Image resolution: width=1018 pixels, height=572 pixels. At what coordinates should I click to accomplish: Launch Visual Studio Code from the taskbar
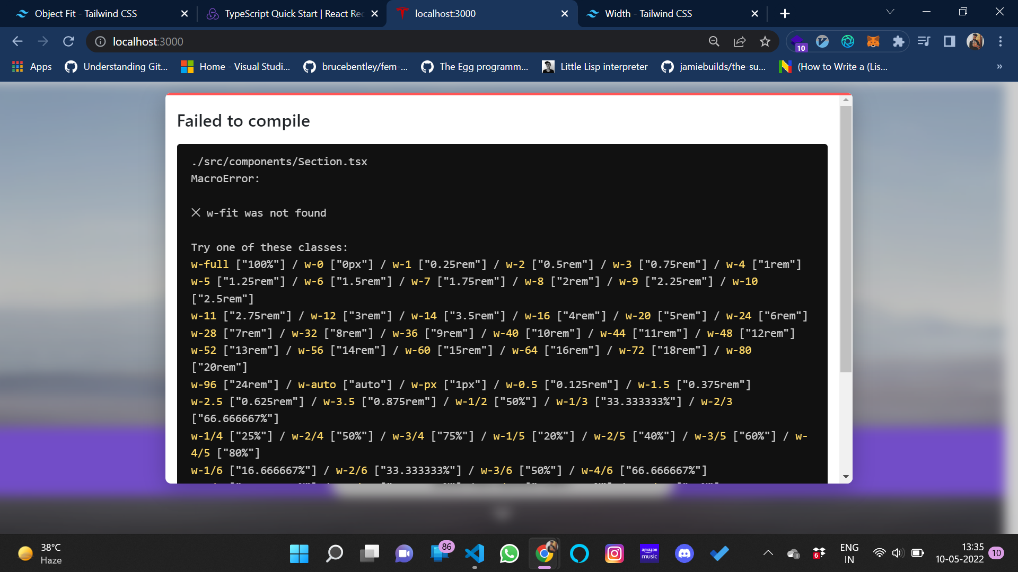(x=475, y=553)
